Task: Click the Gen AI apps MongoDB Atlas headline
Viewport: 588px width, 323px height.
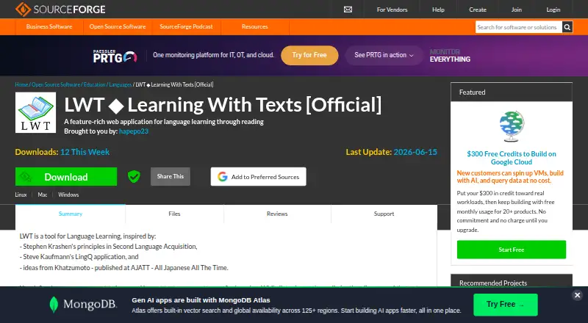Action: [x=201, y=300]
